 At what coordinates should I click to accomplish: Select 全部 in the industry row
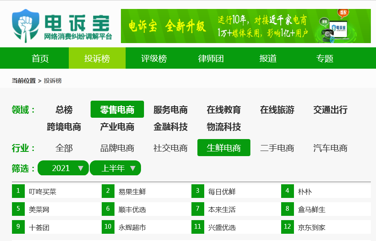pos(64,148)
